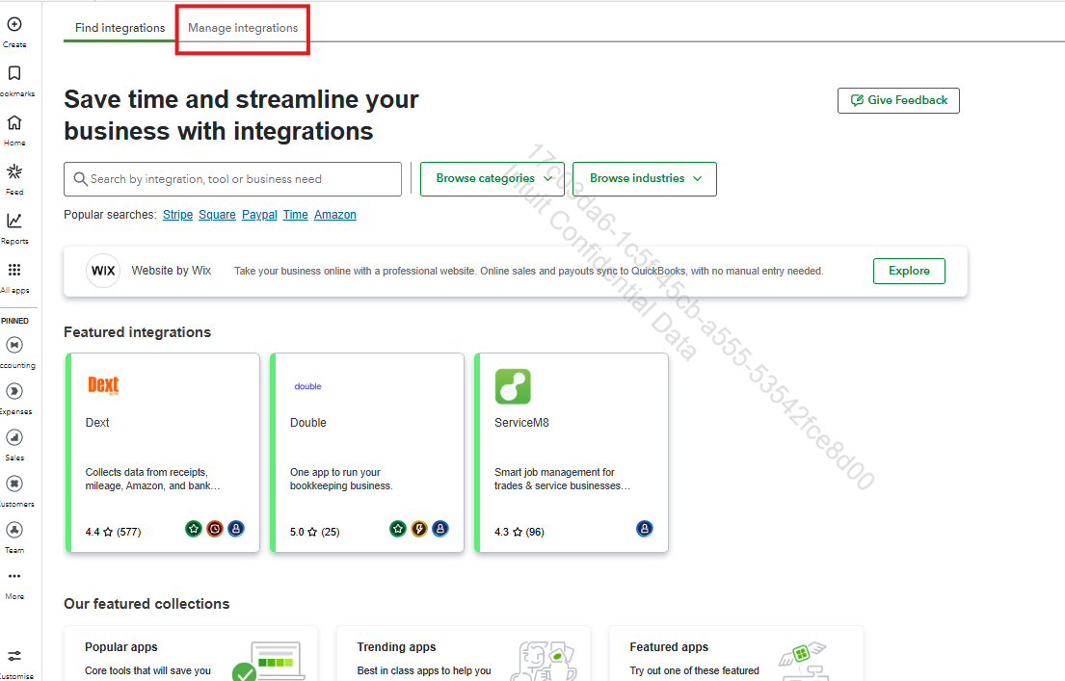This screenshot has height=681, width=1065.
Task: Click blue person badge on Double card
Action: [440, 529]
